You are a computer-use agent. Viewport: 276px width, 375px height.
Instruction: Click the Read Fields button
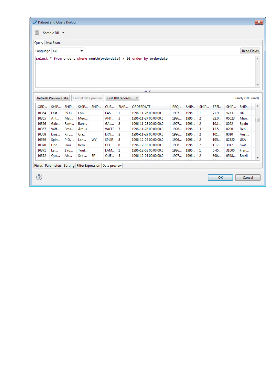(250, 51)
